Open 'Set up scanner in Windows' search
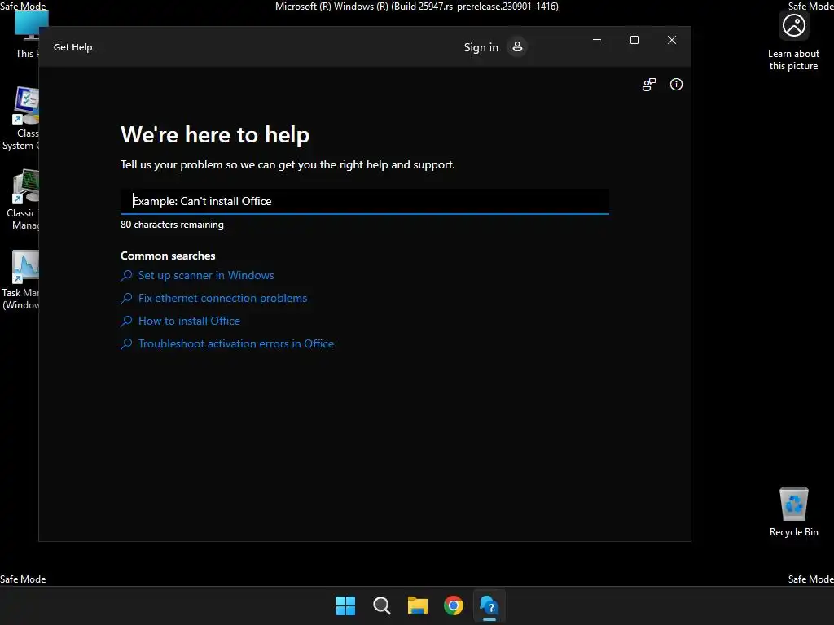The width and height of the screenshot is (834, 625). (x=206, y=275)
